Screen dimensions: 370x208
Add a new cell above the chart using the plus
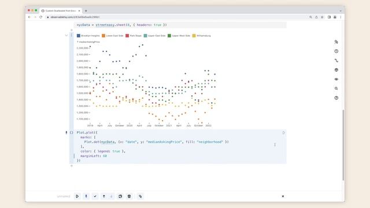[x=72, y=30]
